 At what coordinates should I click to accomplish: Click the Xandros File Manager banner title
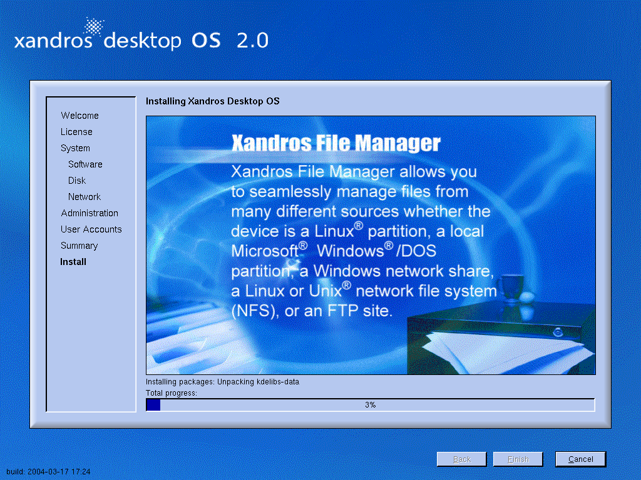coord(336,143)
